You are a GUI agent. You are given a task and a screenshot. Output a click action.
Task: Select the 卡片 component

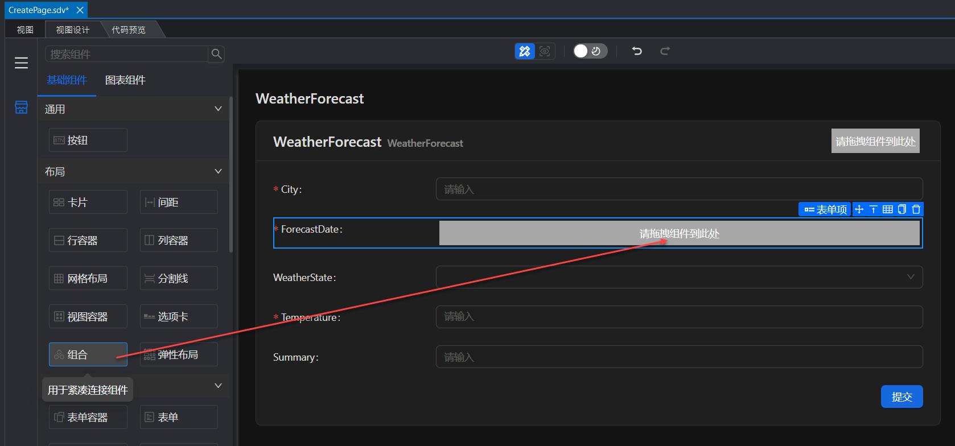88,202
